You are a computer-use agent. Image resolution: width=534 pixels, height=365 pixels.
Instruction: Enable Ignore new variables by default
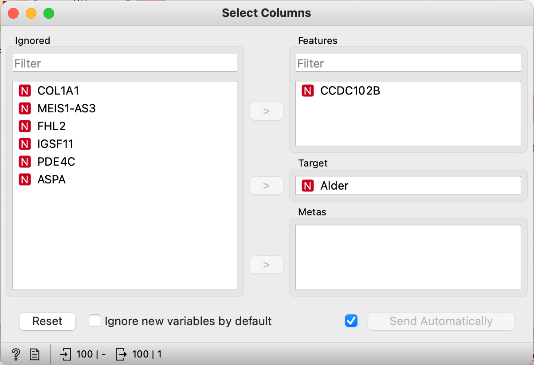(95, 321)
